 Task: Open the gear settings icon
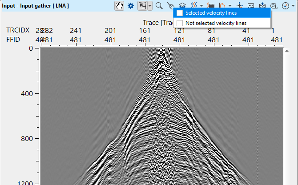(131, 6)
